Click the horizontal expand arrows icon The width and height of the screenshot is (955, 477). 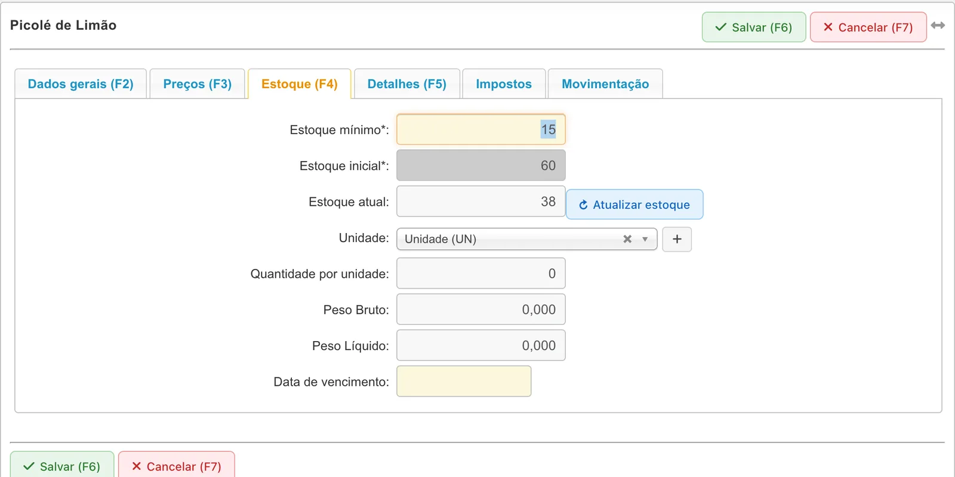[x=938, y=26]
